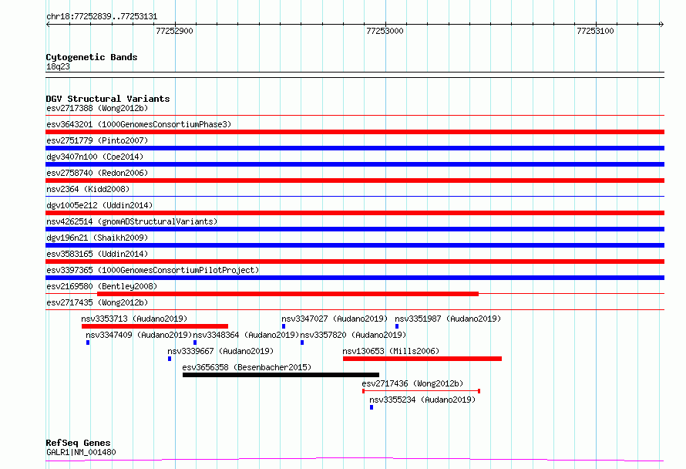Select the nsv4262514 gnomADStructuralVariants label
Image resolution: width=686 pixels, height=469 pixels.
132,221
